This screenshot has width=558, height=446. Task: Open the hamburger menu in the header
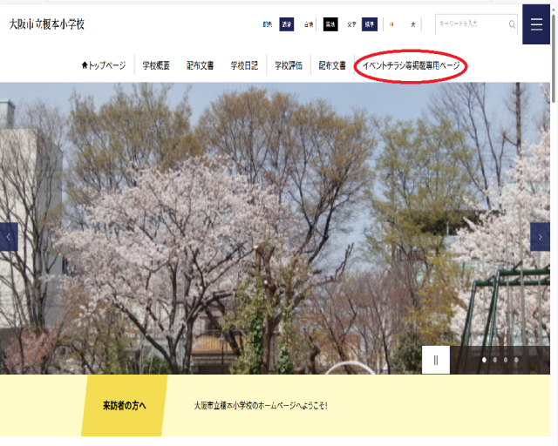coord(536,24)
